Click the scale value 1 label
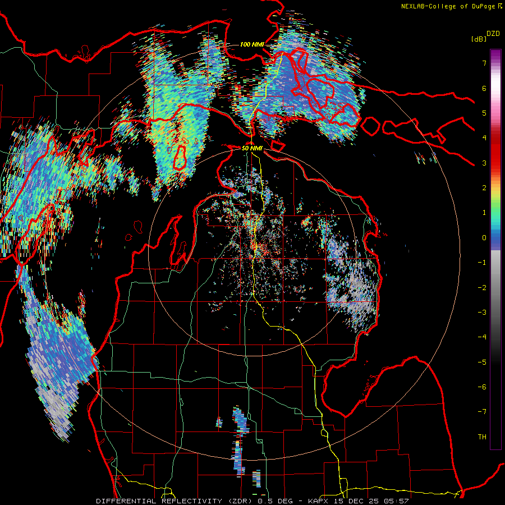The height and width of the screenshot is (505, 505). (484, 213)
